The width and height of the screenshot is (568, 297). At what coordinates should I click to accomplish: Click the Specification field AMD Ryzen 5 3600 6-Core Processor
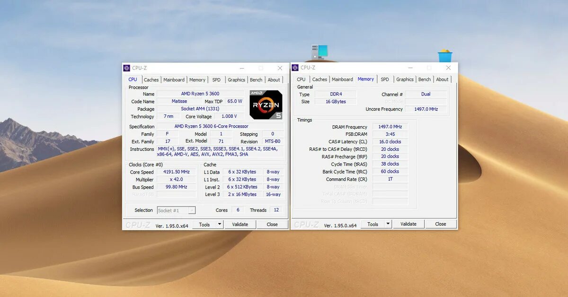coord(220,126)
